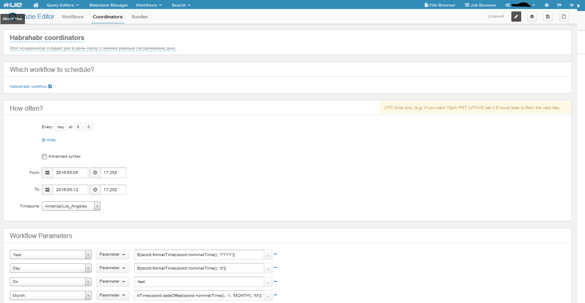Remove the Month parameter row

(275, 295)
